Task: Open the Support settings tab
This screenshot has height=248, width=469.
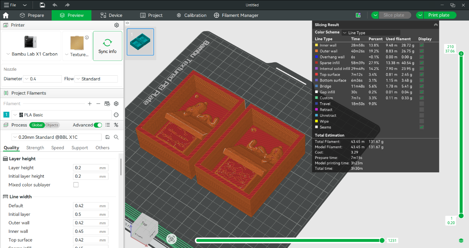Action: [79, 148]
